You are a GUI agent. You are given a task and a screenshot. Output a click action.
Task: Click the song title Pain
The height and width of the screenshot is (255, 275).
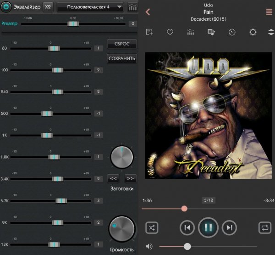pyautogui.click(x=209, y=12)
